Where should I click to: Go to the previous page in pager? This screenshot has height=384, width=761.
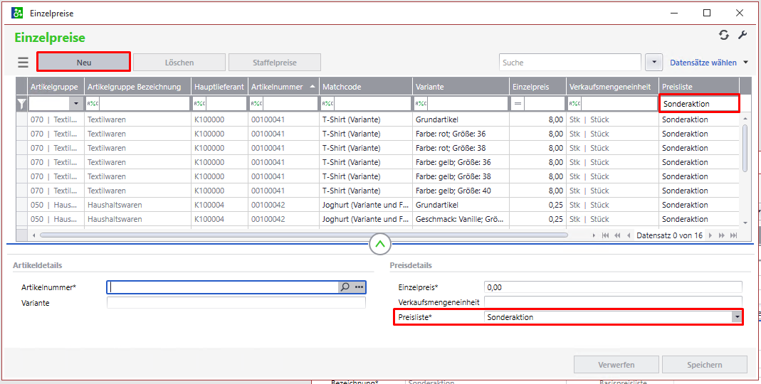tap(617, 235)
